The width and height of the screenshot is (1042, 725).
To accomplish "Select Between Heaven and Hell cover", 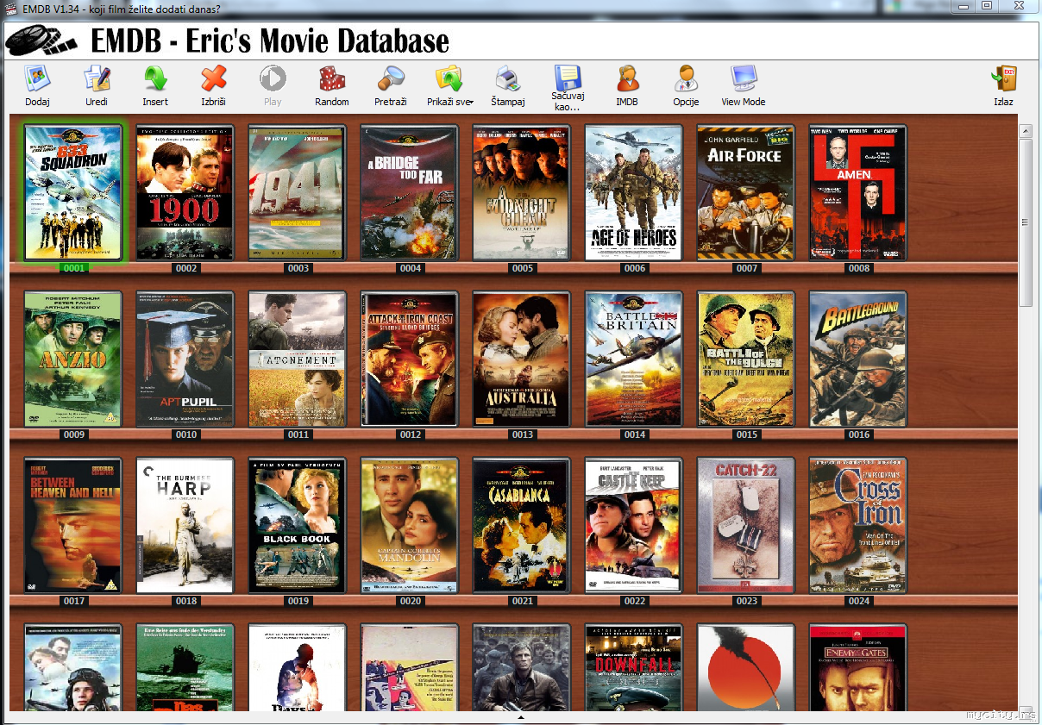I will 73,525.
